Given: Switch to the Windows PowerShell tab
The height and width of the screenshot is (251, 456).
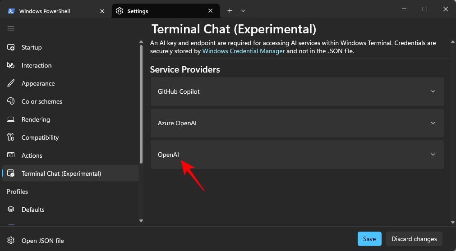Looking at the screenshot, I should [52, 11].
